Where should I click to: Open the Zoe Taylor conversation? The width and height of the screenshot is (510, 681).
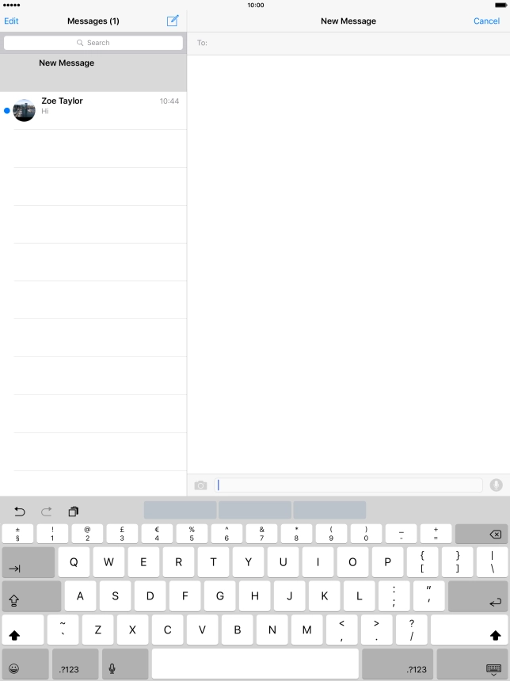pos(93,110)
